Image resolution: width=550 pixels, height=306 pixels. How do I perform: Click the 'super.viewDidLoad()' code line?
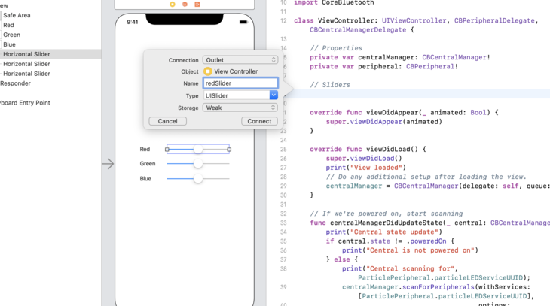click(x=364, y=158)
